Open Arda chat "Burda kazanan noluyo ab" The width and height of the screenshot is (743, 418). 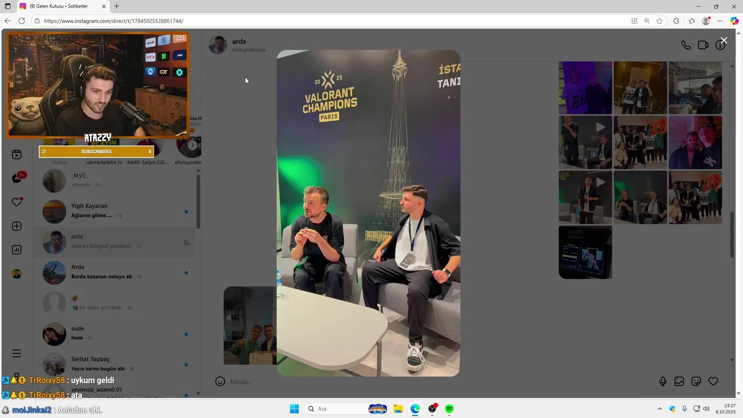[x=115, y=272]
